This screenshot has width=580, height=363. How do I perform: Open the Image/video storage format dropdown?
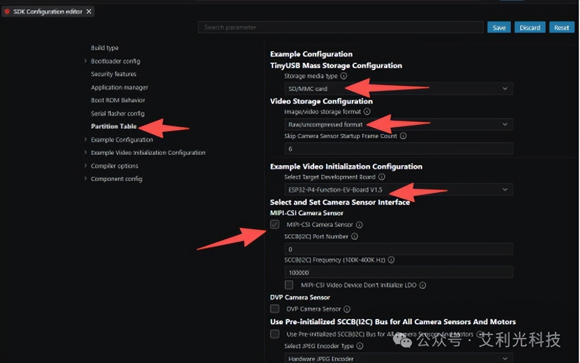(398, 124)
